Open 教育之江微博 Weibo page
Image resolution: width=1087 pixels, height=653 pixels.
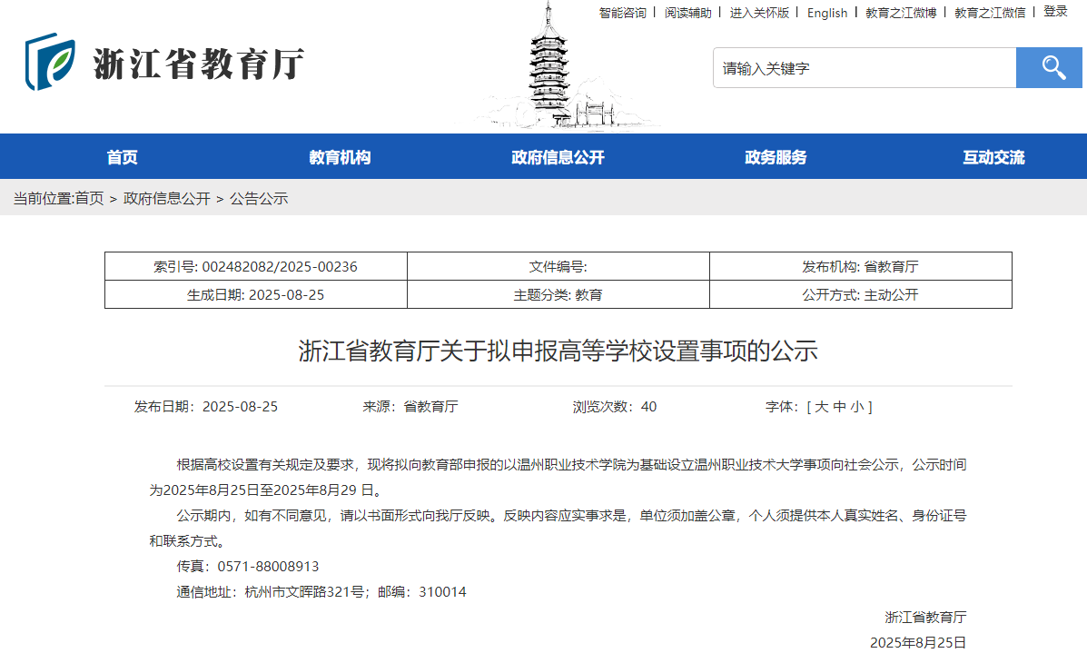900,13
